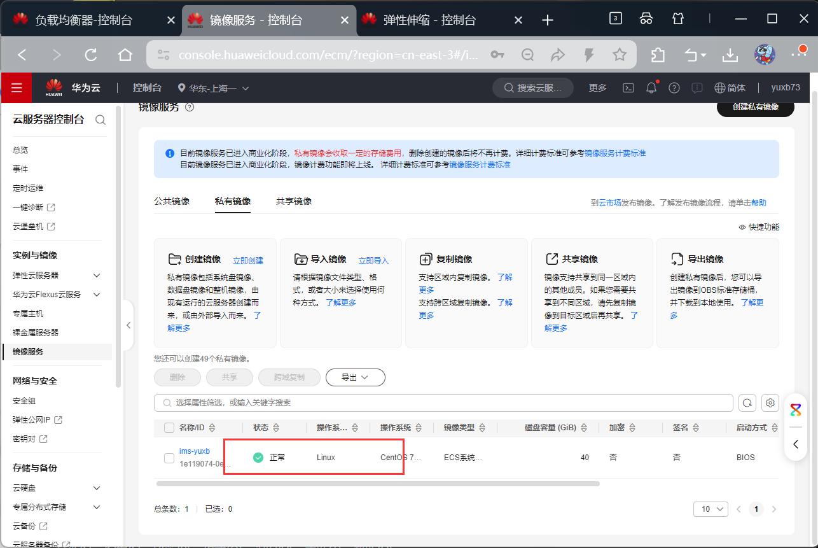
Task: Open browser extensions puzzle icon
Action: coord(658,55)
